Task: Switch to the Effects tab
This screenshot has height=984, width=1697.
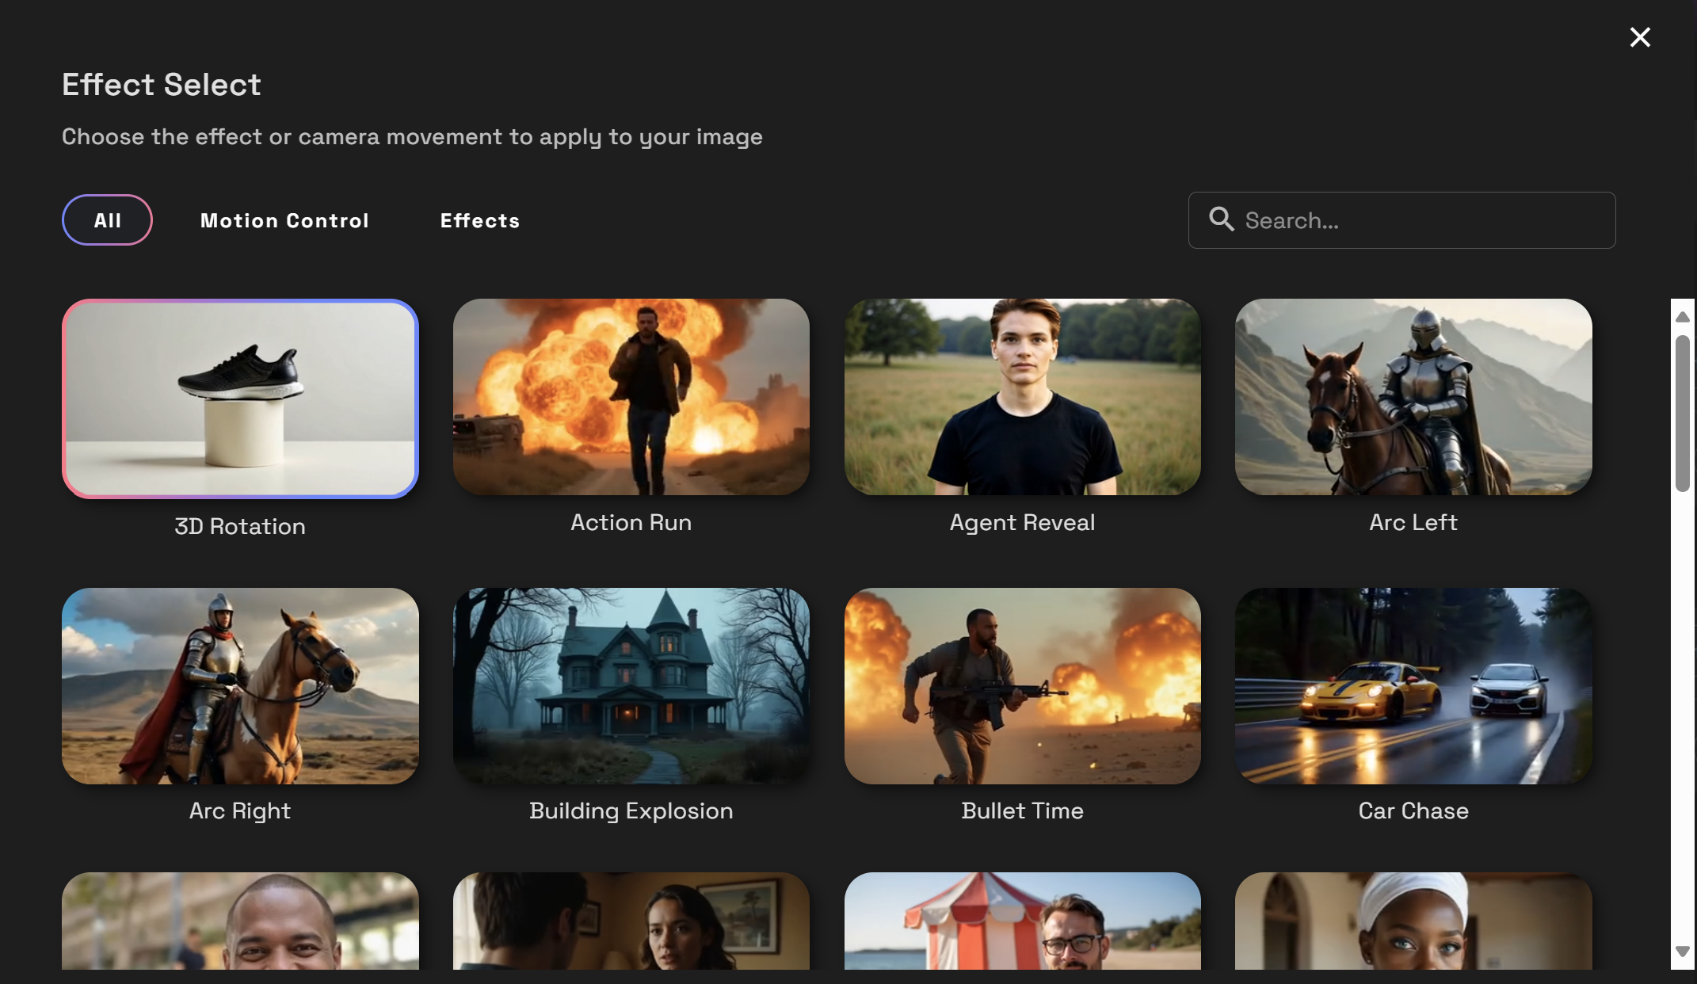Action: pyautogui.click(x=480, y=220)
